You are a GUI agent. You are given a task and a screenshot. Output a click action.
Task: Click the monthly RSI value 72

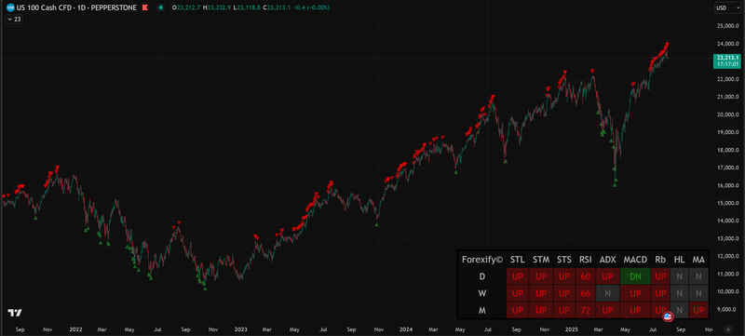pos(586,310)
